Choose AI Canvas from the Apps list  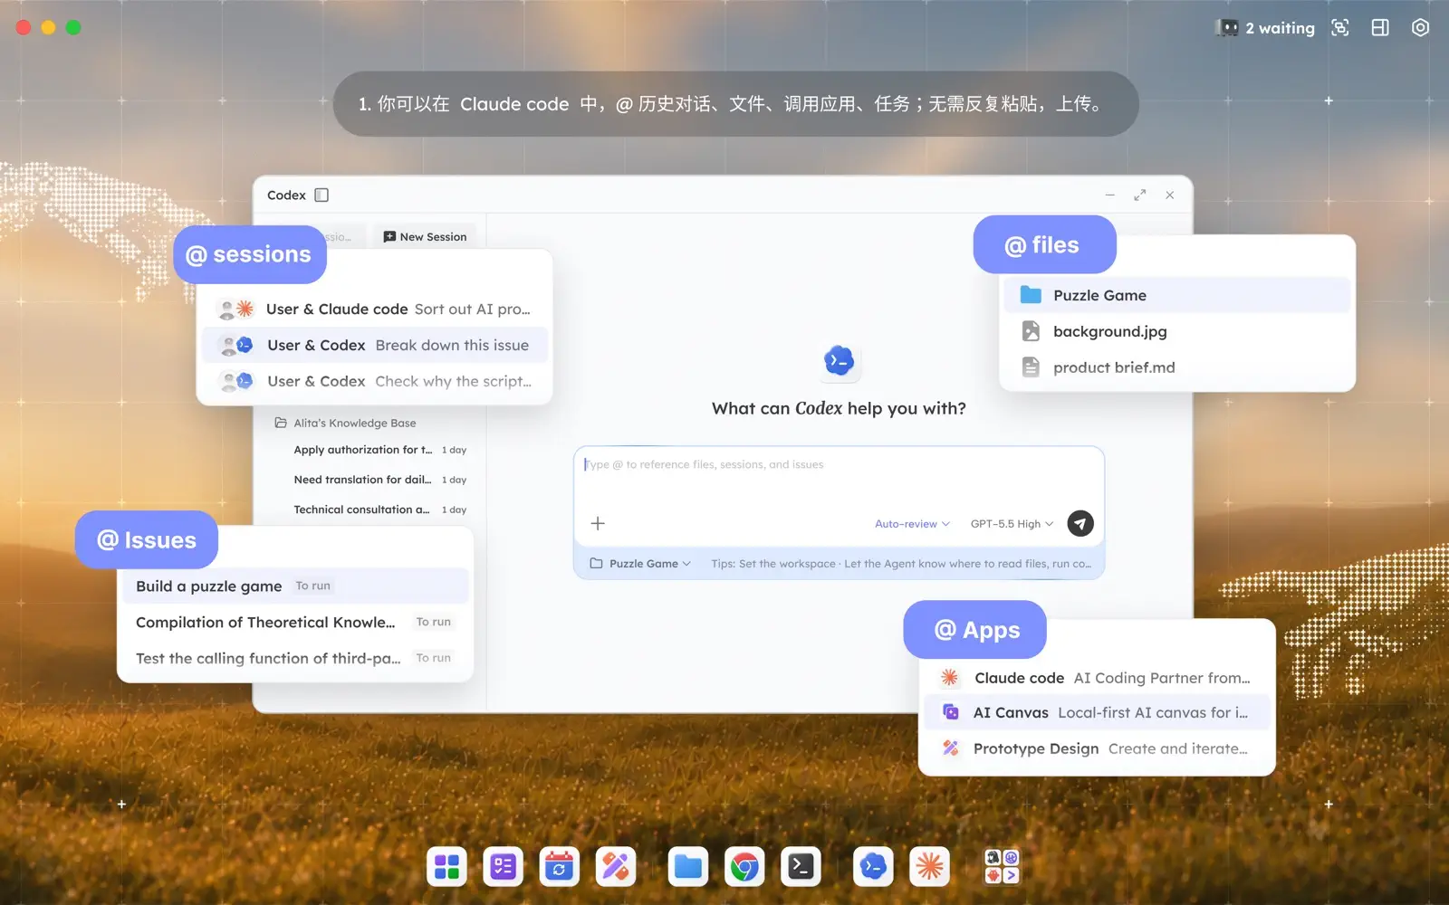click(x=1096, y=713)
